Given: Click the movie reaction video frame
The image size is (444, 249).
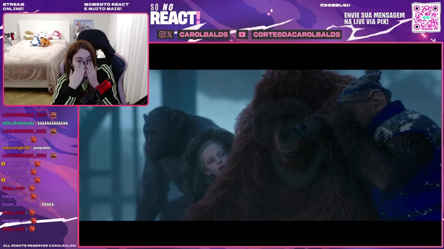Looking at the screenshot, I should pyautogui.click(x=261, y=145).
